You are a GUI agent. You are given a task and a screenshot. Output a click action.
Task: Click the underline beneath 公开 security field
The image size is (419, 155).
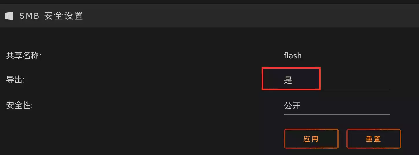[337, 114]
